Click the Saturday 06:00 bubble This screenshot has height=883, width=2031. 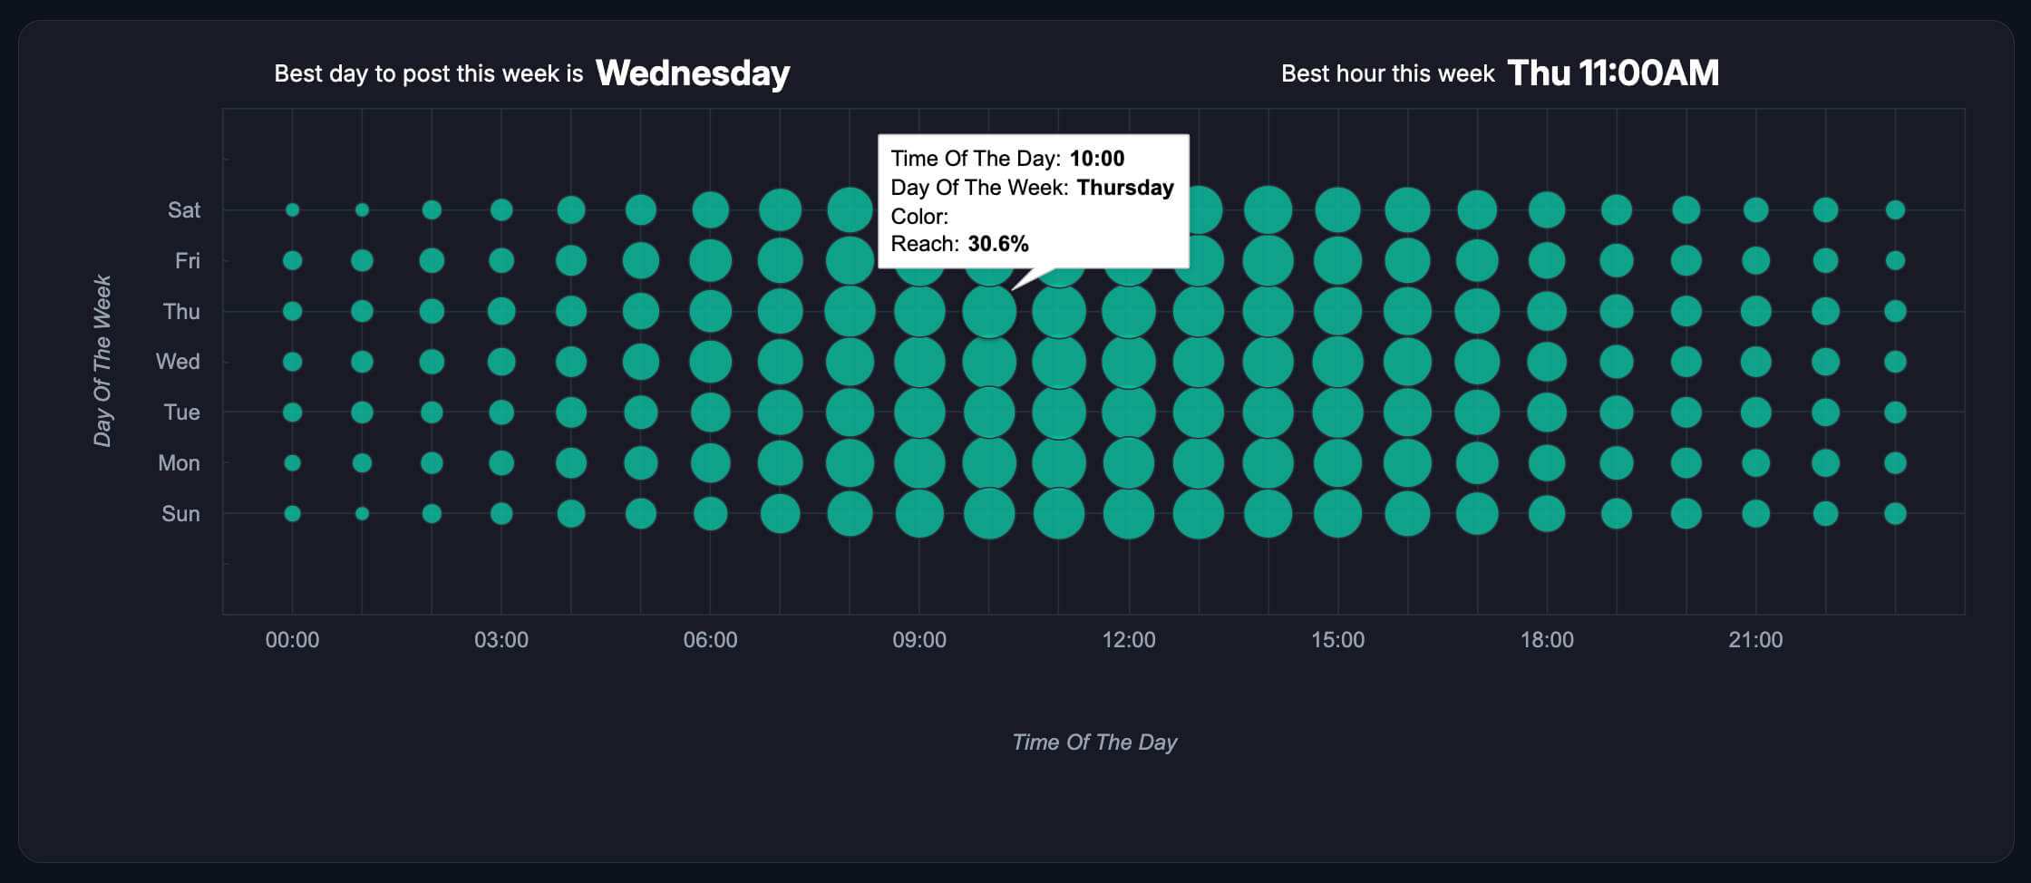point(711,210)
